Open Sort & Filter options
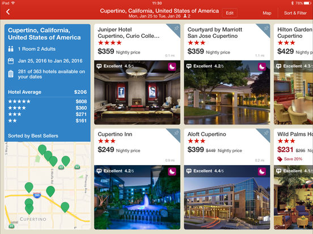 pyautogui.click(x=295, y=13)
